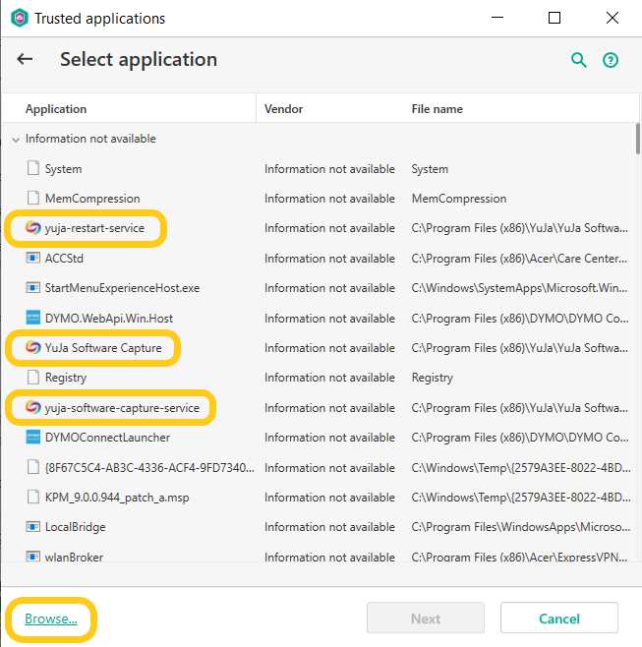Click the yuja-software-capture-service icon
The height and width of the screenshot is (647, 642).
[33, 407]
